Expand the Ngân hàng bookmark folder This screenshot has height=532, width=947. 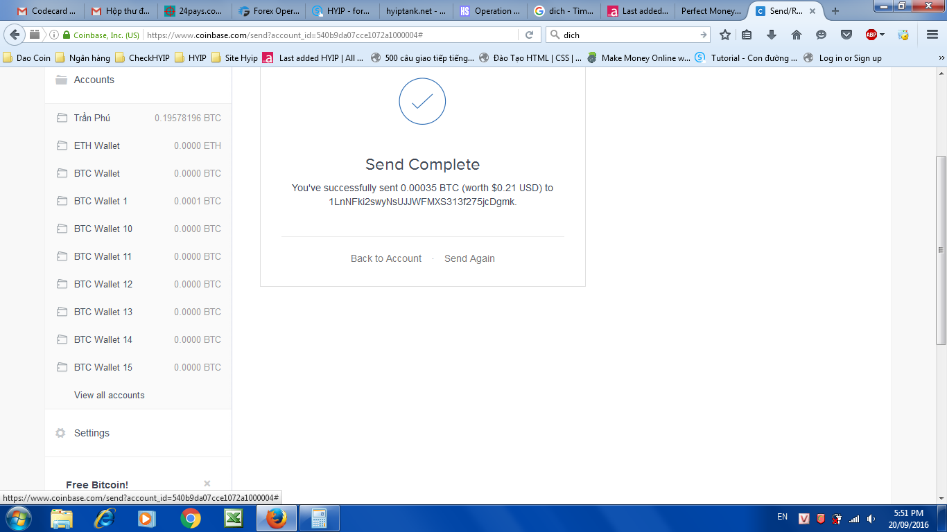coord(82,58)
